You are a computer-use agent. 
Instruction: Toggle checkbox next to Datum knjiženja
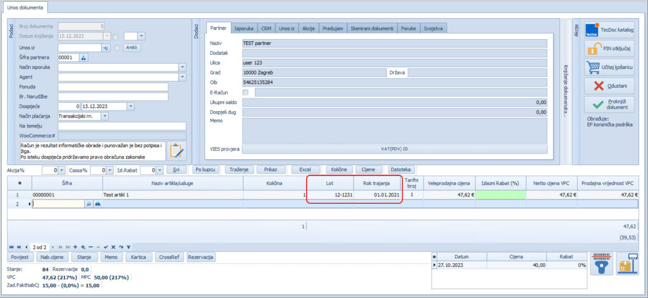[116, 37]
